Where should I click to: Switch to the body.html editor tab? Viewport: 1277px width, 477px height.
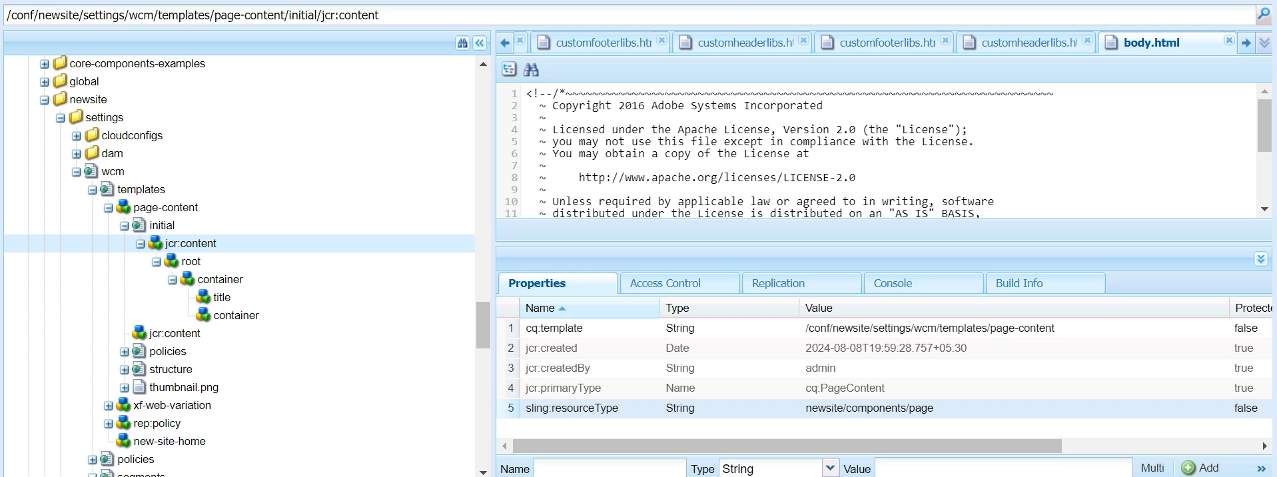click(1167, 43)
